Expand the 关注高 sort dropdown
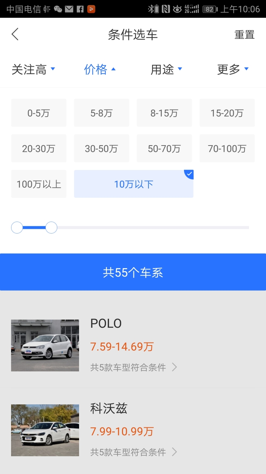This screenshot has height=474, width=266. (x=33, y=69)
